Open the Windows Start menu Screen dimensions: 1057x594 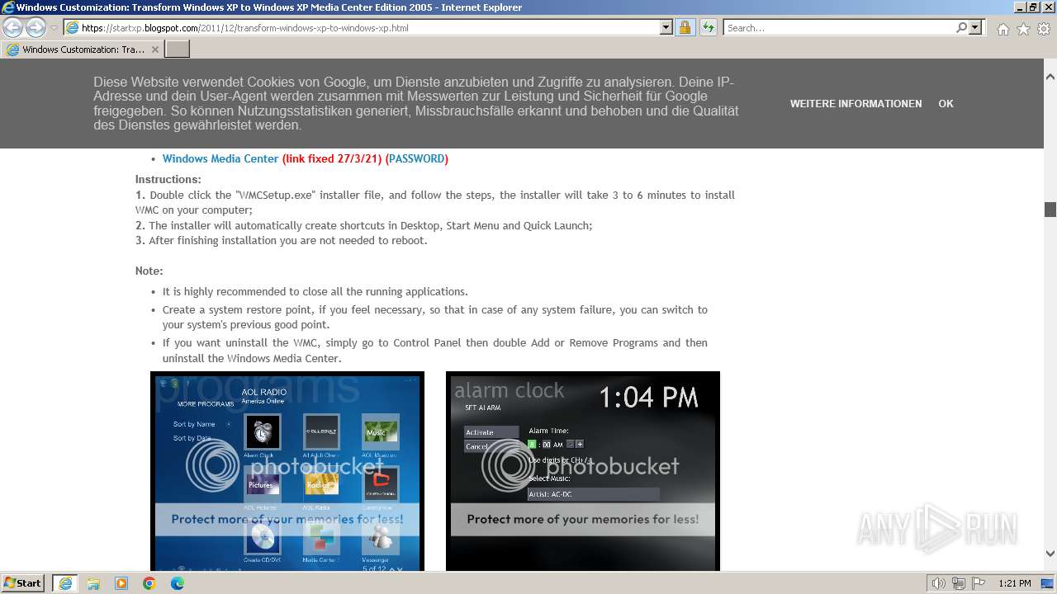[x=24, y=583]
